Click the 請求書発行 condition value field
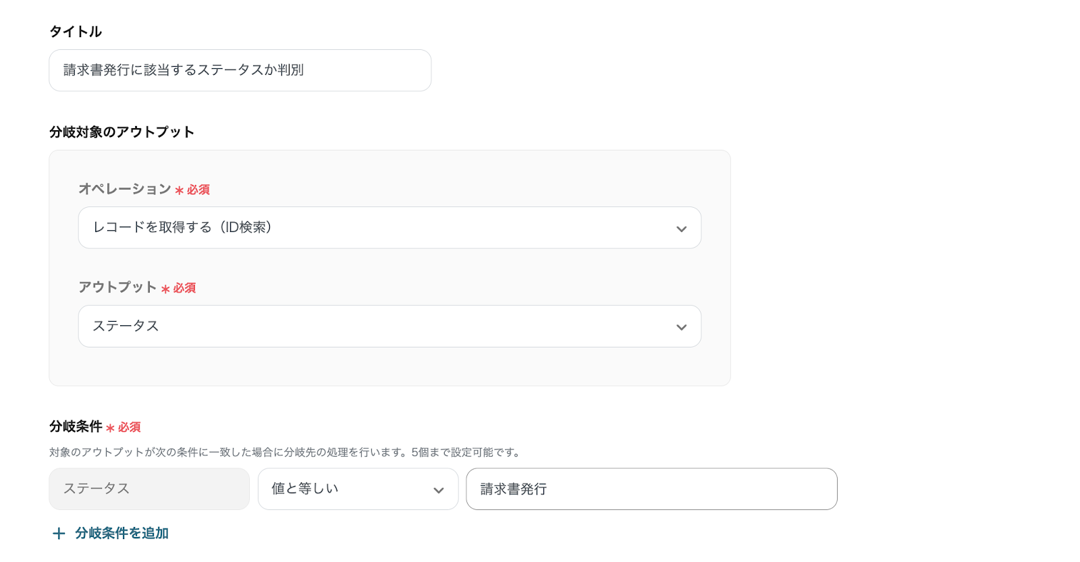 click(651, 489)
